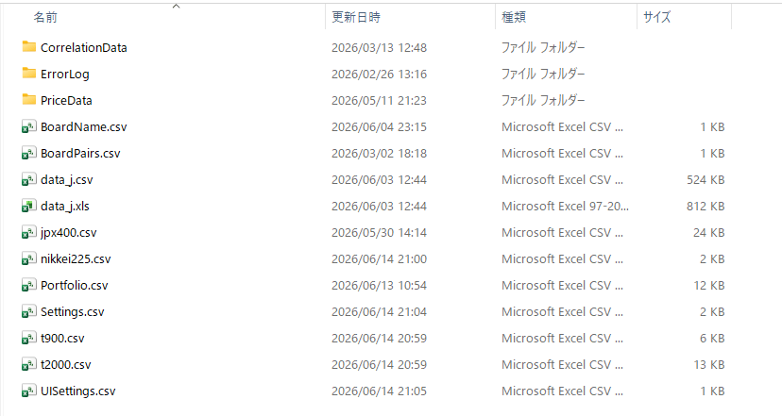782x416 pixels.
Task: Select the BoardName.csv file name
Action: point(84,127)
